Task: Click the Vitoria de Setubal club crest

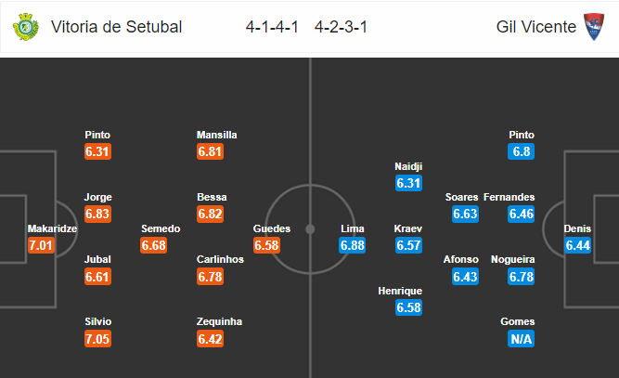Action: 26,27
